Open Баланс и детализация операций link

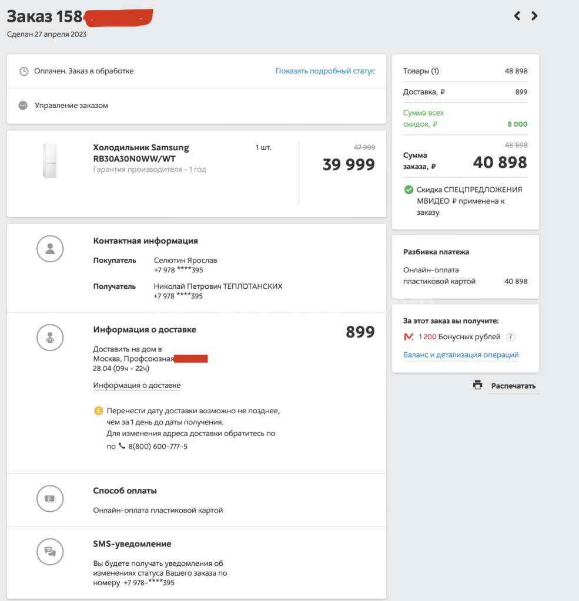(x=461, y=355)
